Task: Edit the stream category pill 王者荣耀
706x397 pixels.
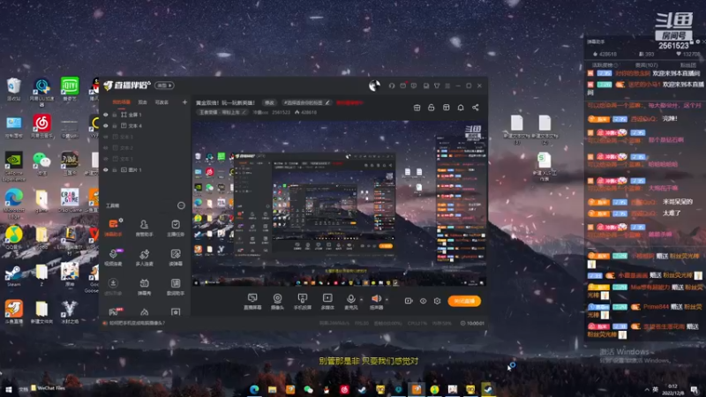Action: [222, 112]
